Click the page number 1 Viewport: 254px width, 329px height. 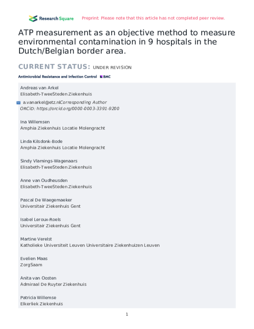tap(127, 314)
